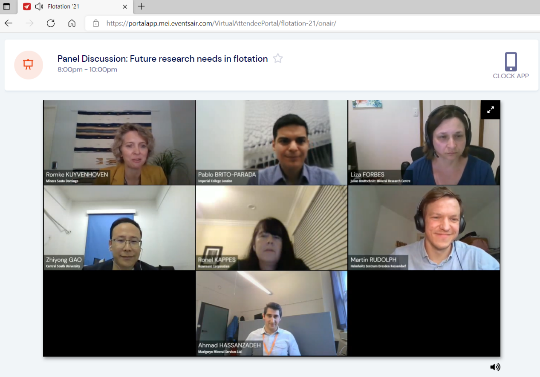Select Romke KUYVENHOVEN's video tile
The image size is (540, 377).
119,143
